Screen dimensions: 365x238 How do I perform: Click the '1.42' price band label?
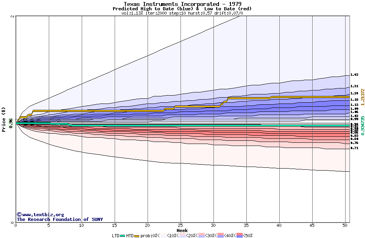pyautogui.click(x=354, y=75)
